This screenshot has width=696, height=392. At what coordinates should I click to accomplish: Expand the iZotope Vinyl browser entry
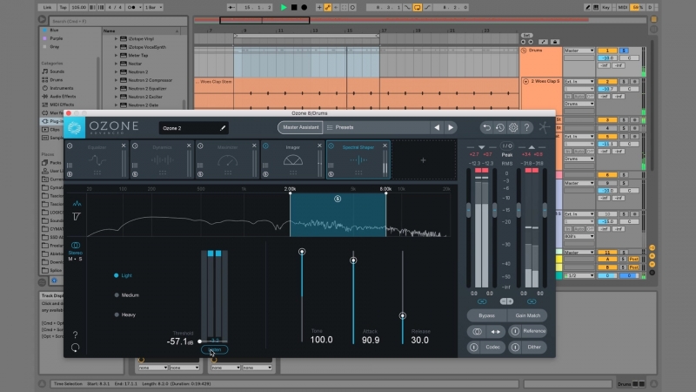tap(117, 38)
